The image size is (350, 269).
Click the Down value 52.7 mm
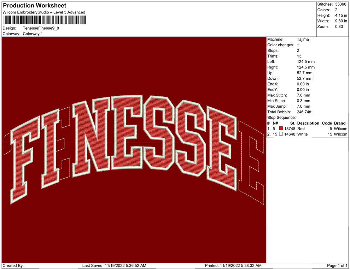pyautogui.click(x=304, y=78)
